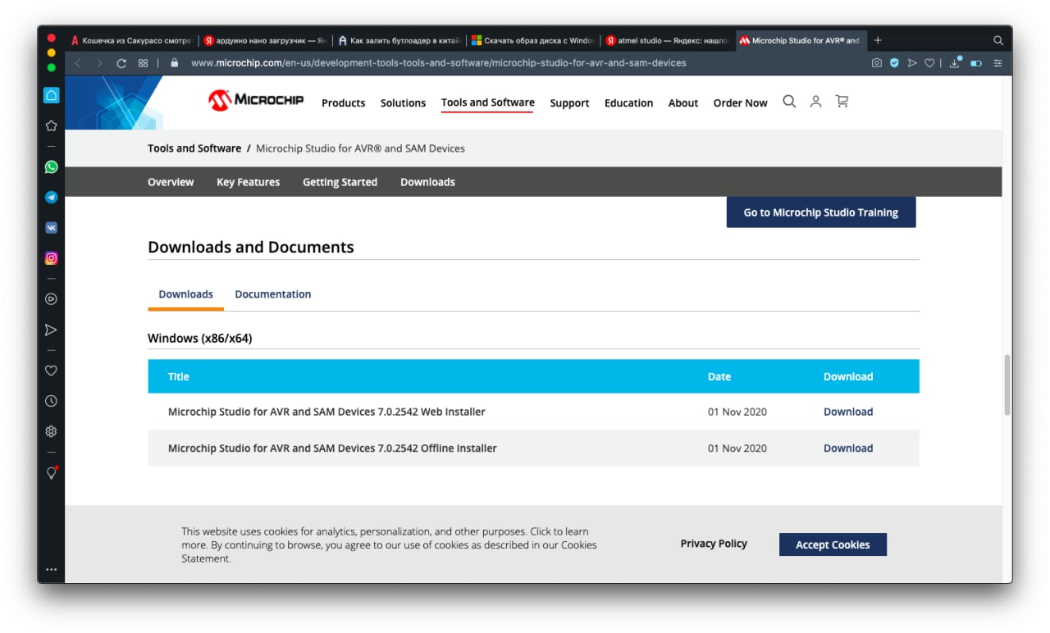1050x633 pixels.
Task: Reload the current page
Action: (x=121, y=63)
